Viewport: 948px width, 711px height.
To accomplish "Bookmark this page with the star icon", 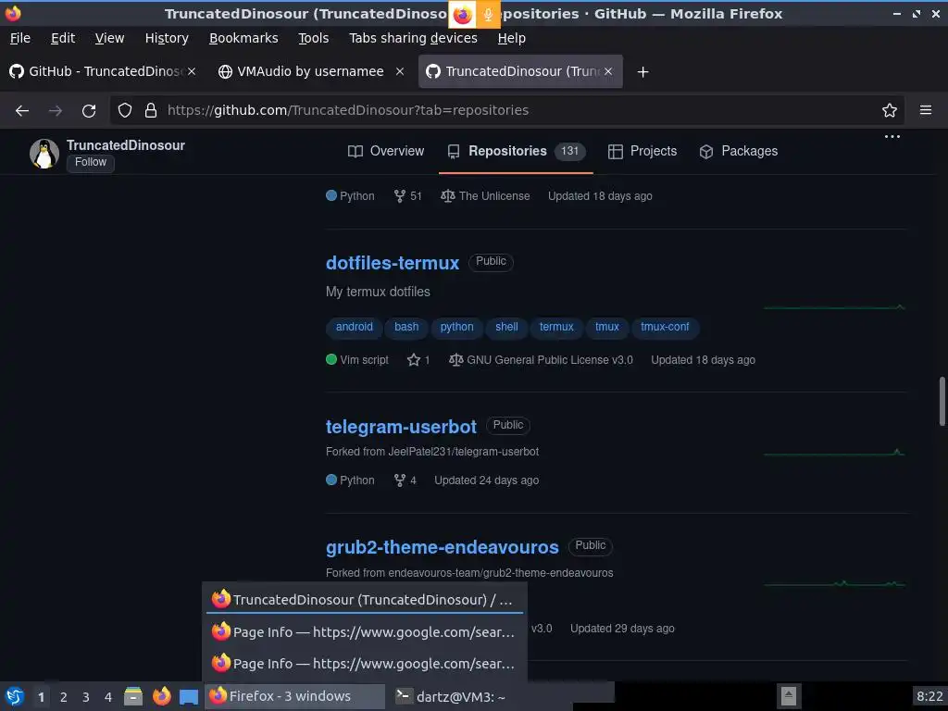I will [x=890, y=110].
